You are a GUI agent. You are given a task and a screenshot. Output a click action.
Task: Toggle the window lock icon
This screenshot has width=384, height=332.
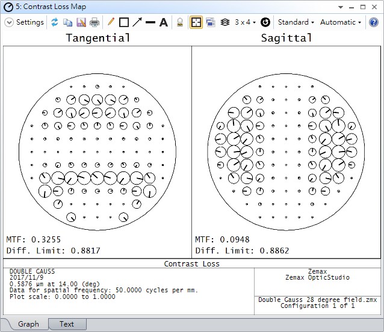point(180,22)
